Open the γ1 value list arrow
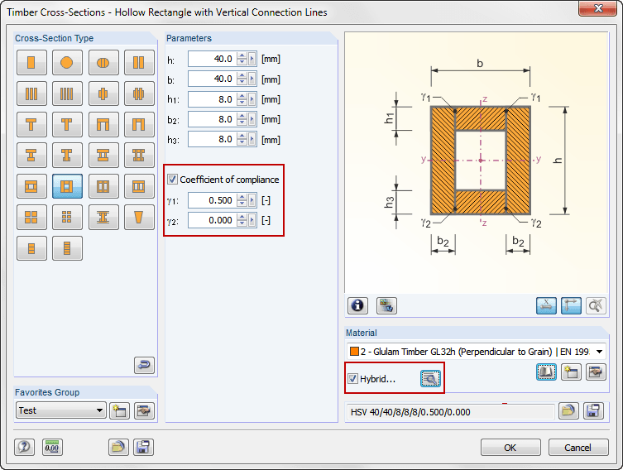623x470 pixels. (252, 200)
